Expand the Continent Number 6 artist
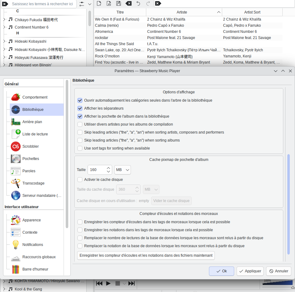This screenshot has width=295, height=292. (x=4, y=27)
